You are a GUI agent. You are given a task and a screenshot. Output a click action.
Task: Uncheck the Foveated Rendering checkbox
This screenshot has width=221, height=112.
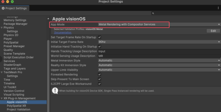(x=100, y=74)
